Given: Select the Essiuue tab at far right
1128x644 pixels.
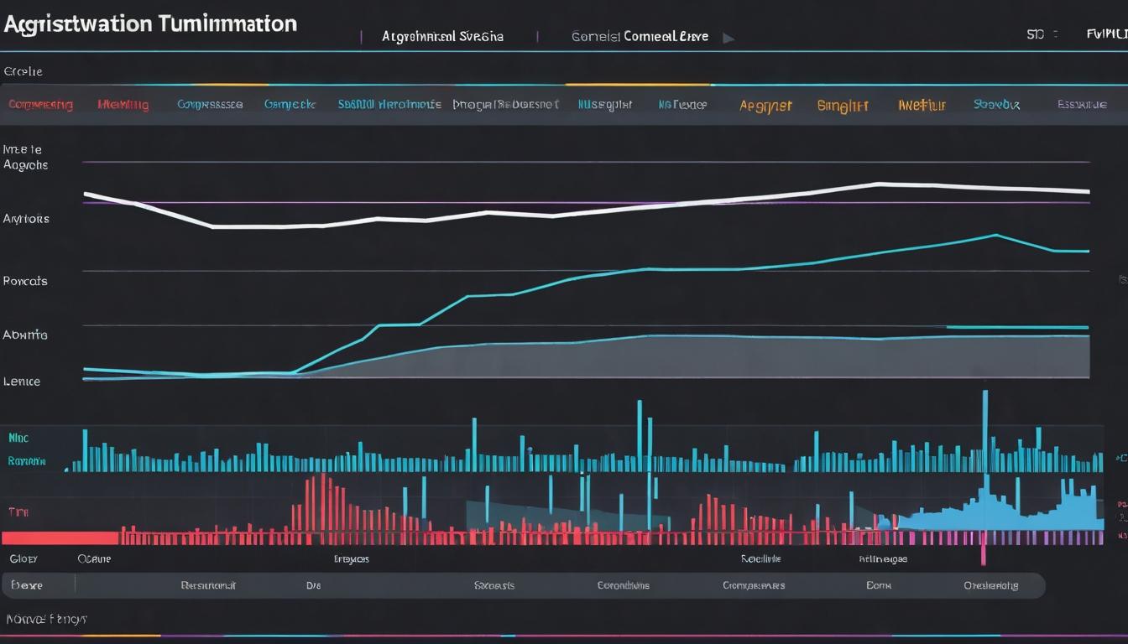Looking at the screenshot, I should pyautogui.click(x=1081, y=105).
